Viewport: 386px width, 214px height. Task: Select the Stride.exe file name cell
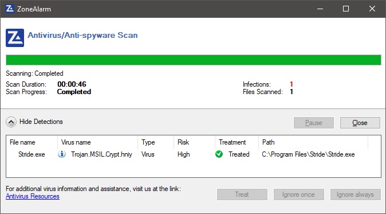[31, 154]
